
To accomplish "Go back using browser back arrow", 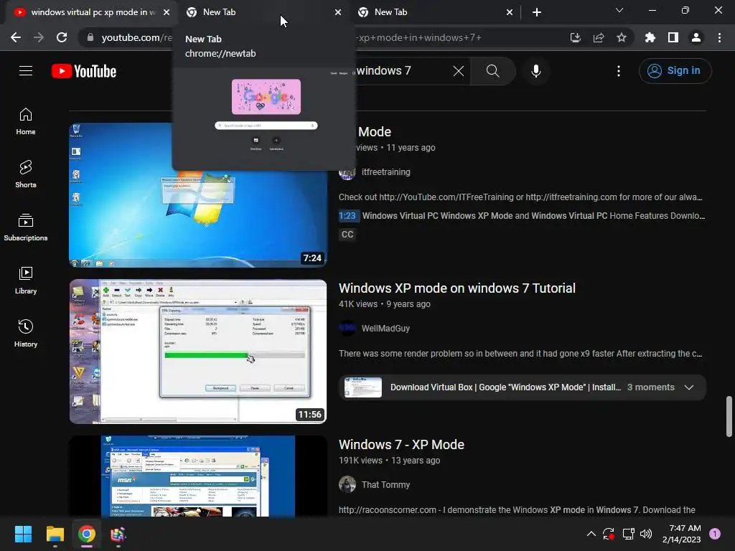I will point(16,37).
